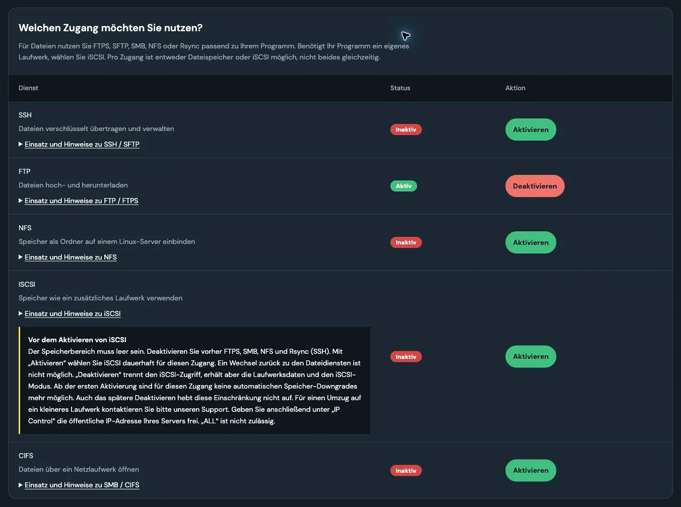This screenshot has width=681, height=507.
Task: Activate the iSCSI service
Action: [530, 356]
